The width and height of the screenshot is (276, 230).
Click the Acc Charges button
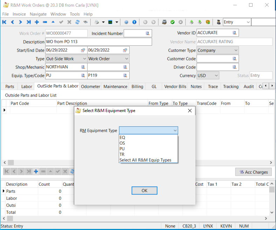(x=254, y=172)
